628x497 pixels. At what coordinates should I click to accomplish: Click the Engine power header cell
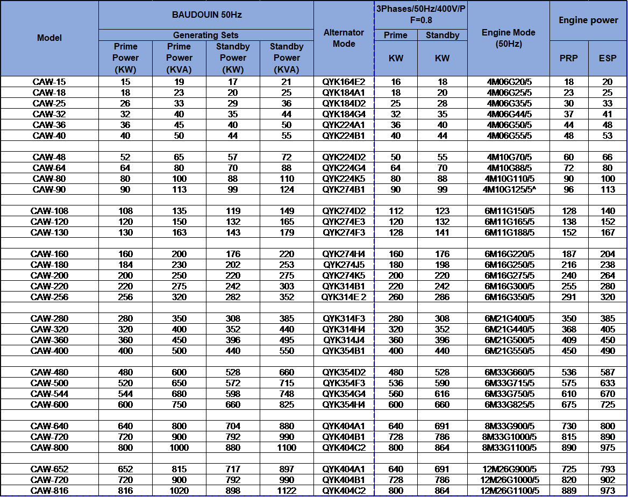tap(588, 20)
